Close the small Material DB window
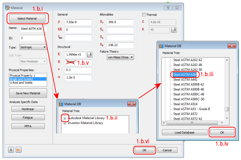This screenshot has height=160, width=241. click(132, 104)
